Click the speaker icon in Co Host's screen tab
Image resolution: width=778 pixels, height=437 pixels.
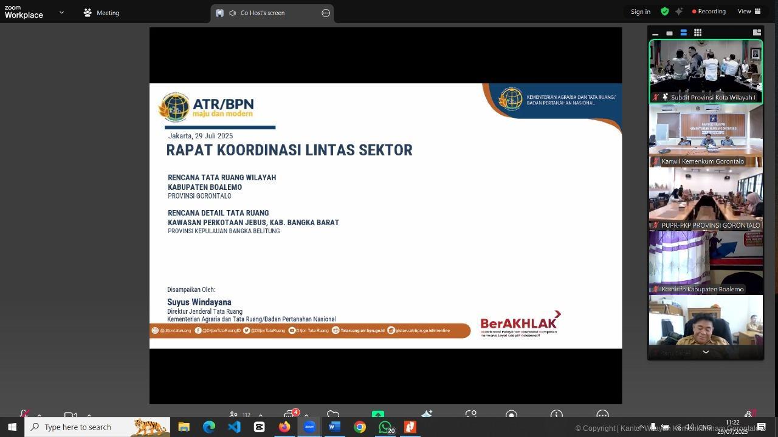(232, 13)
